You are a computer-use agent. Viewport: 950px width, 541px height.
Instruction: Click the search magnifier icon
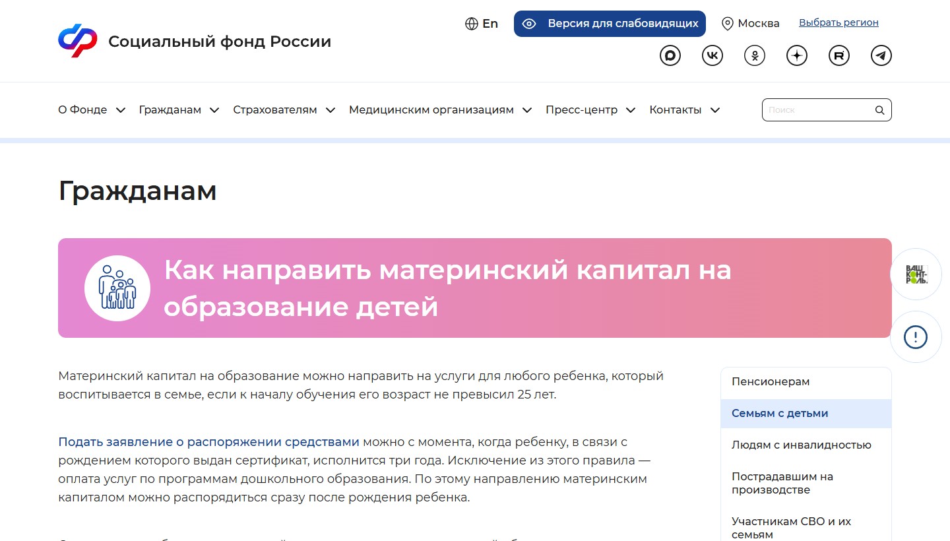[879, 110]
